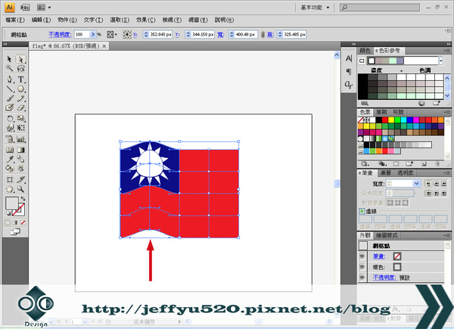The image size is (454, 329).
Task: Select the Blend tool
Action: [20, 159]
